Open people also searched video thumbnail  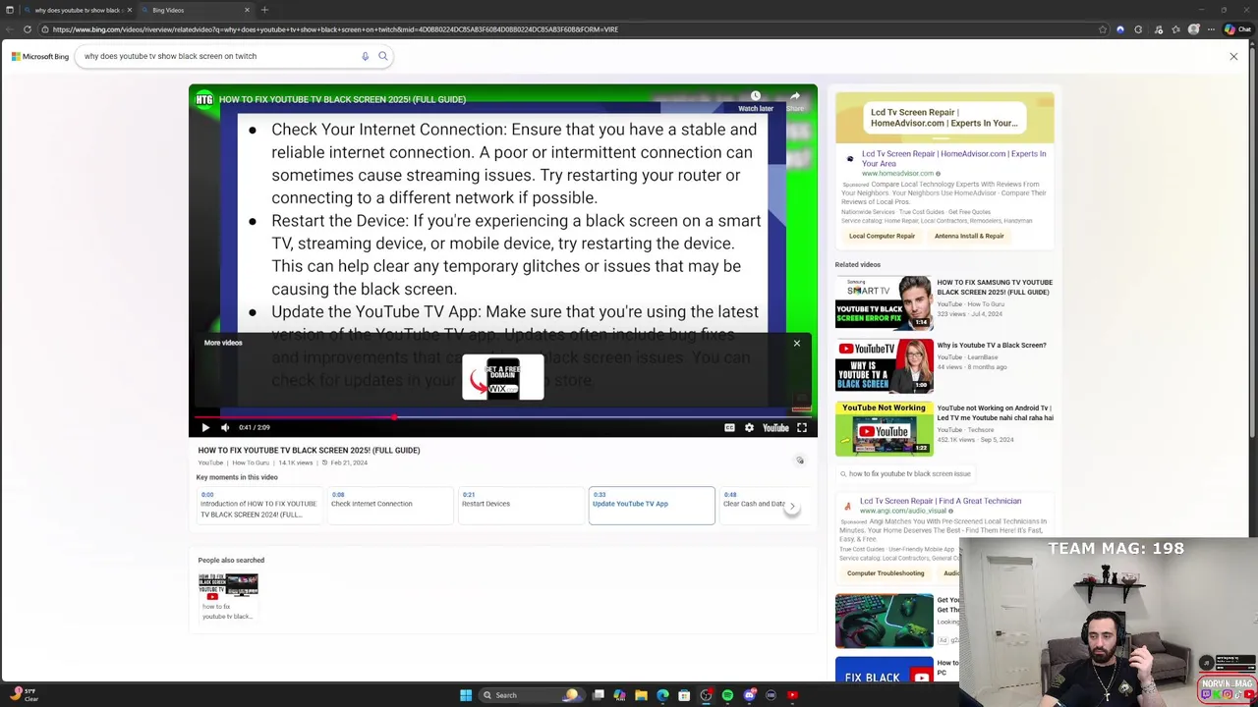tap(228, 586)
